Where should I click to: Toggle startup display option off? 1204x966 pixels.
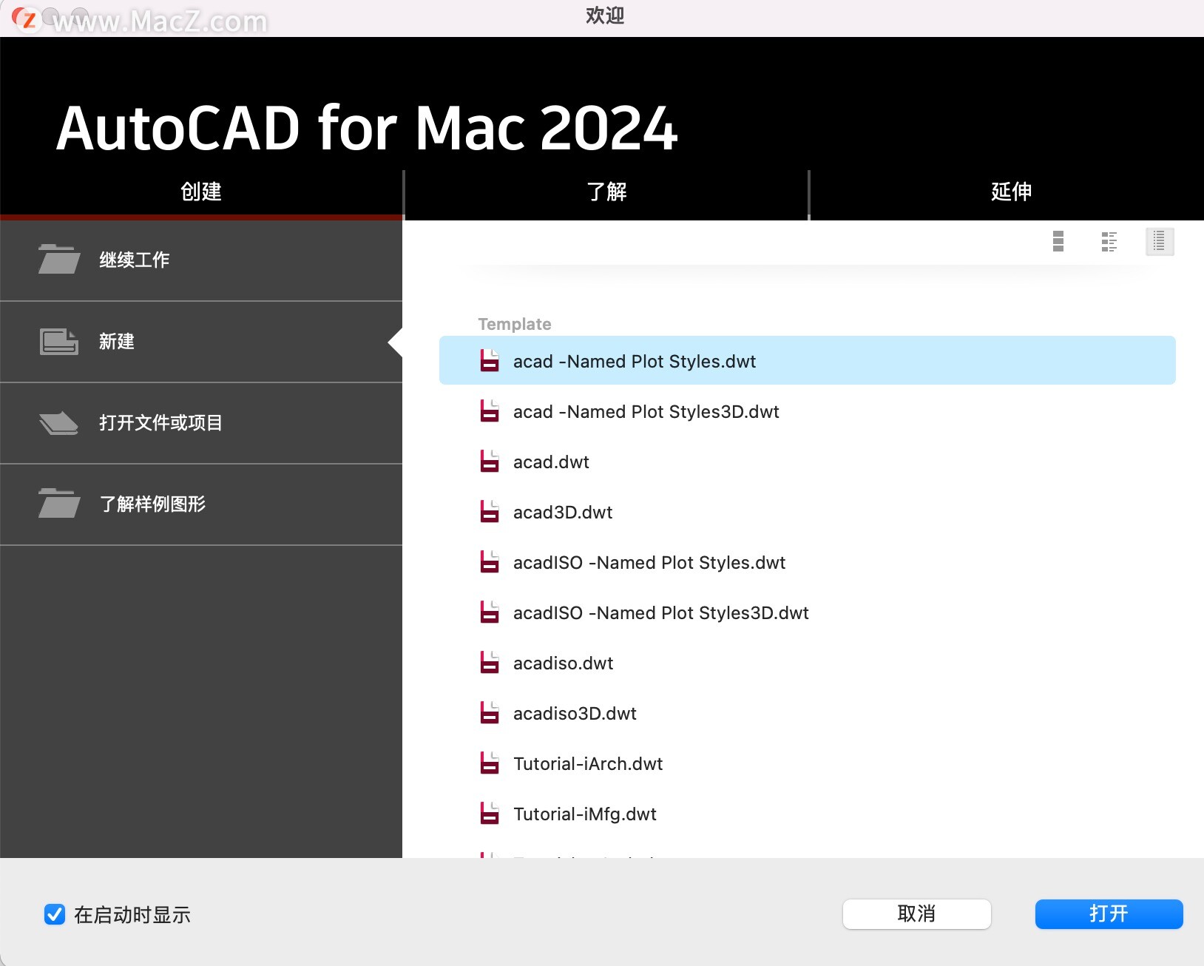(x=54, y=915)
